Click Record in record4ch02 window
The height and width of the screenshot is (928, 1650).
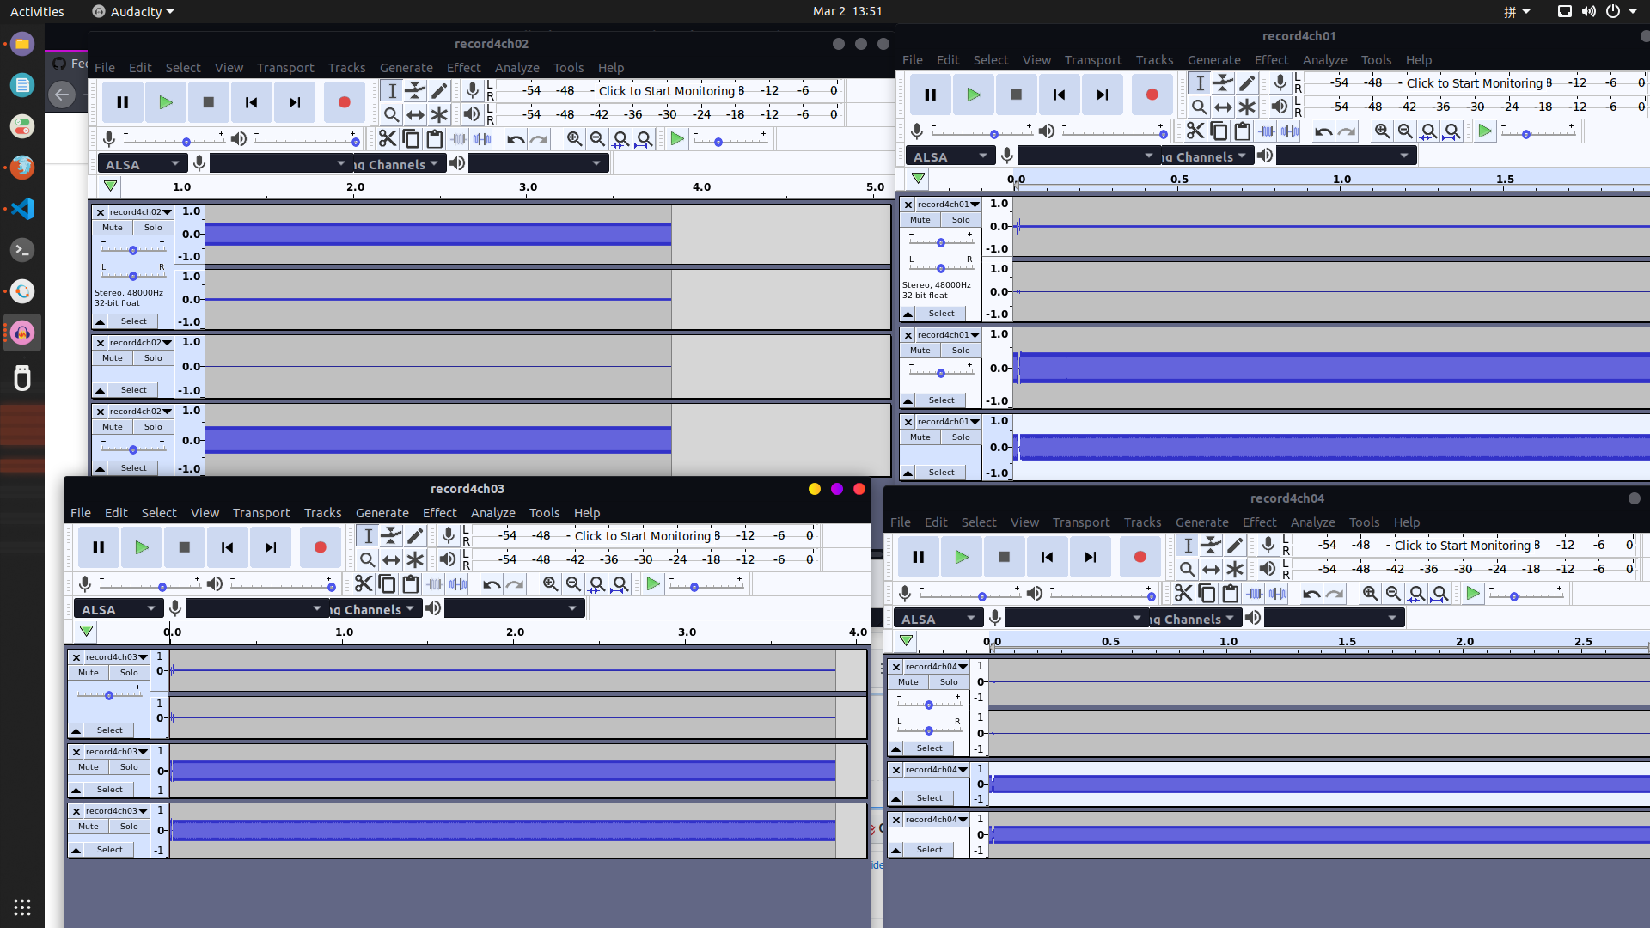pyautogui.click(x=344, y=102)
